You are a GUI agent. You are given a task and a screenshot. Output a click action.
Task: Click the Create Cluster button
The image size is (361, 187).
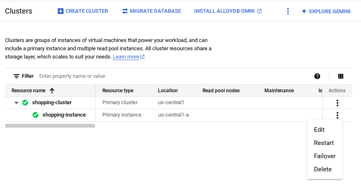(x=83, y=11)
